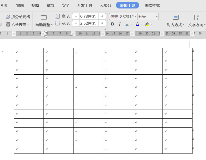206x160 pixels.
Task: Expand the 自动调整 dropdown arrow
Action: pyautogui.click(x=52, y=25)
